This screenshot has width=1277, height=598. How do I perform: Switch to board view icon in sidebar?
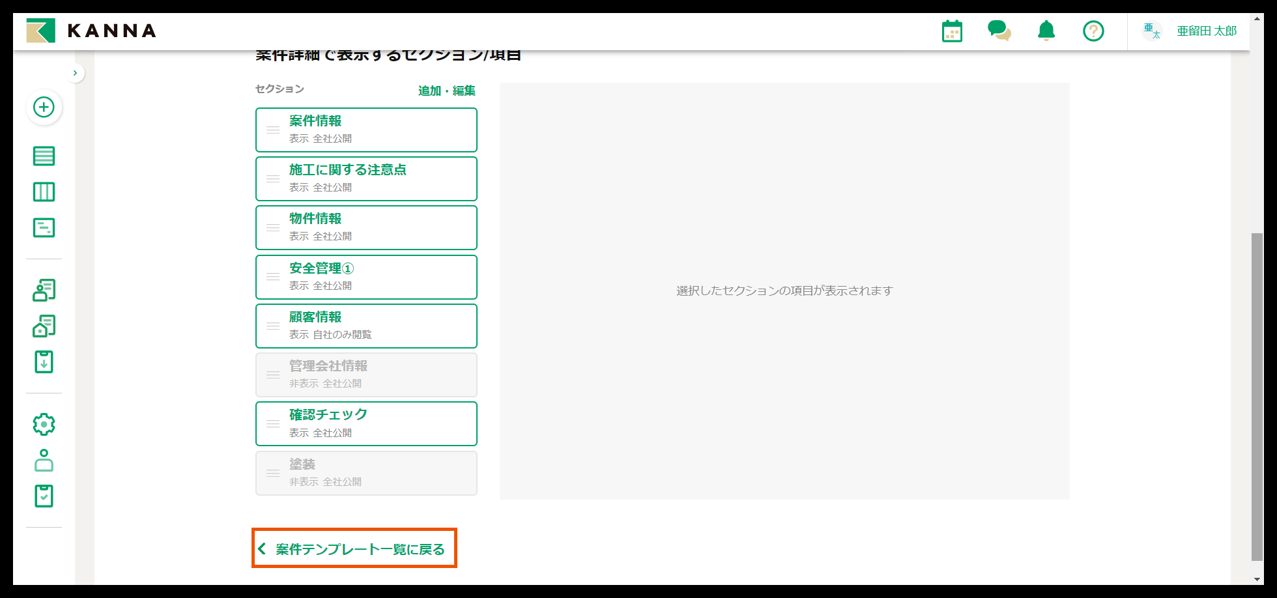(x=43, y=192)
